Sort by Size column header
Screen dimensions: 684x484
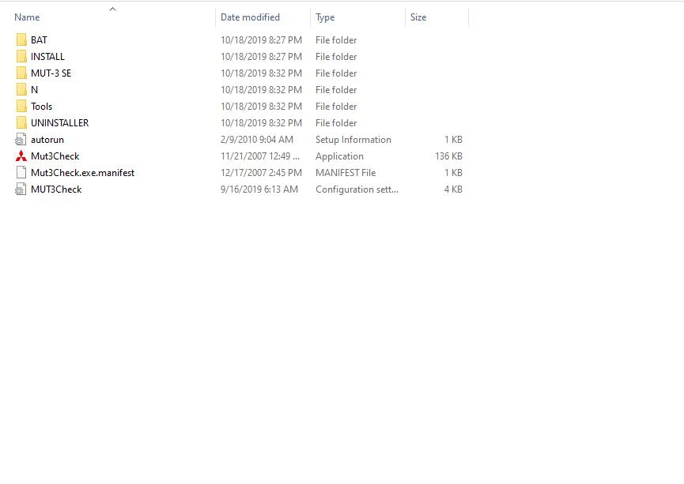tap(418, 17)
